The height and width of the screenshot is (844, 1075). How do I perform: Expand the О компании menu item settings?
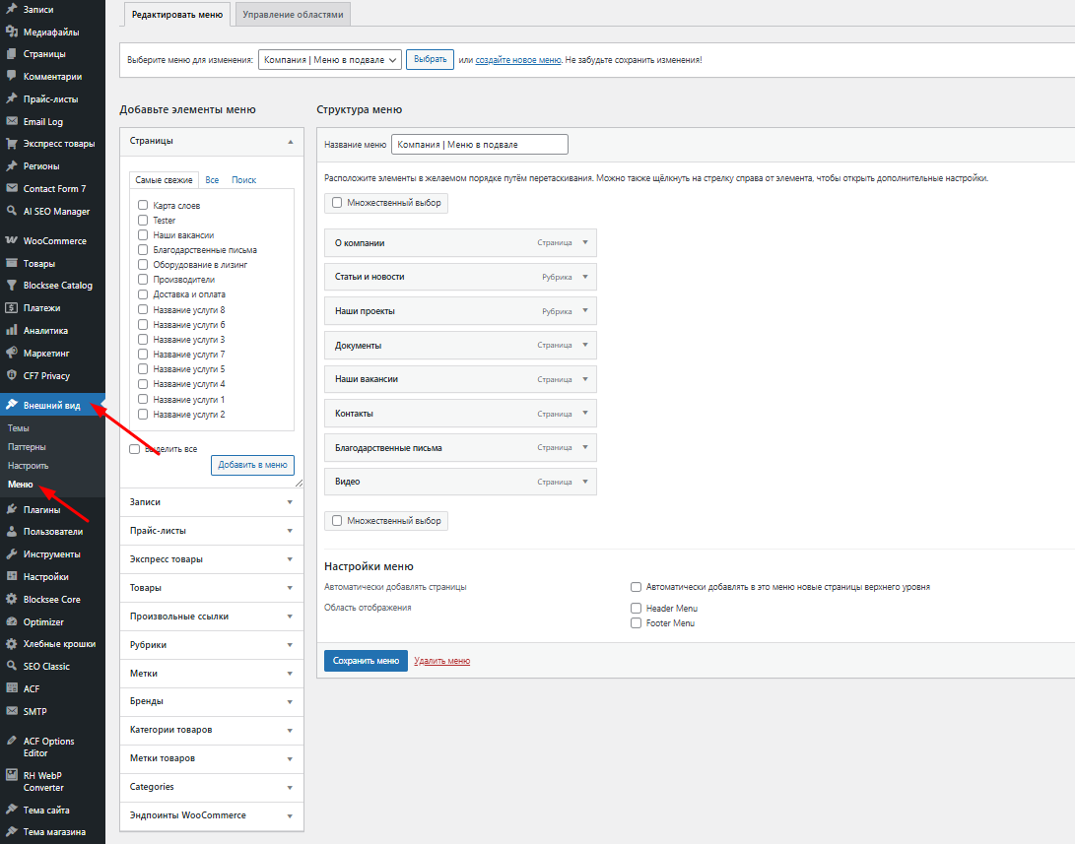click(584, 242)
